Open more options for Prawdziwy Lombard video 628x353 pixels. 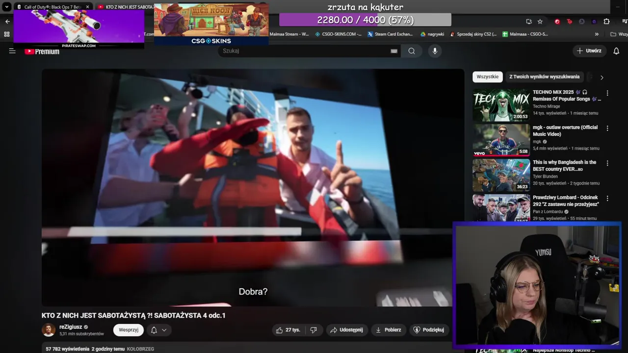pyautogui.click(x=607, y=199)
